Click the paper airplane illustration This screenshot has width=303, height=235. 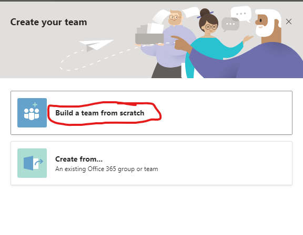[96, 45]
